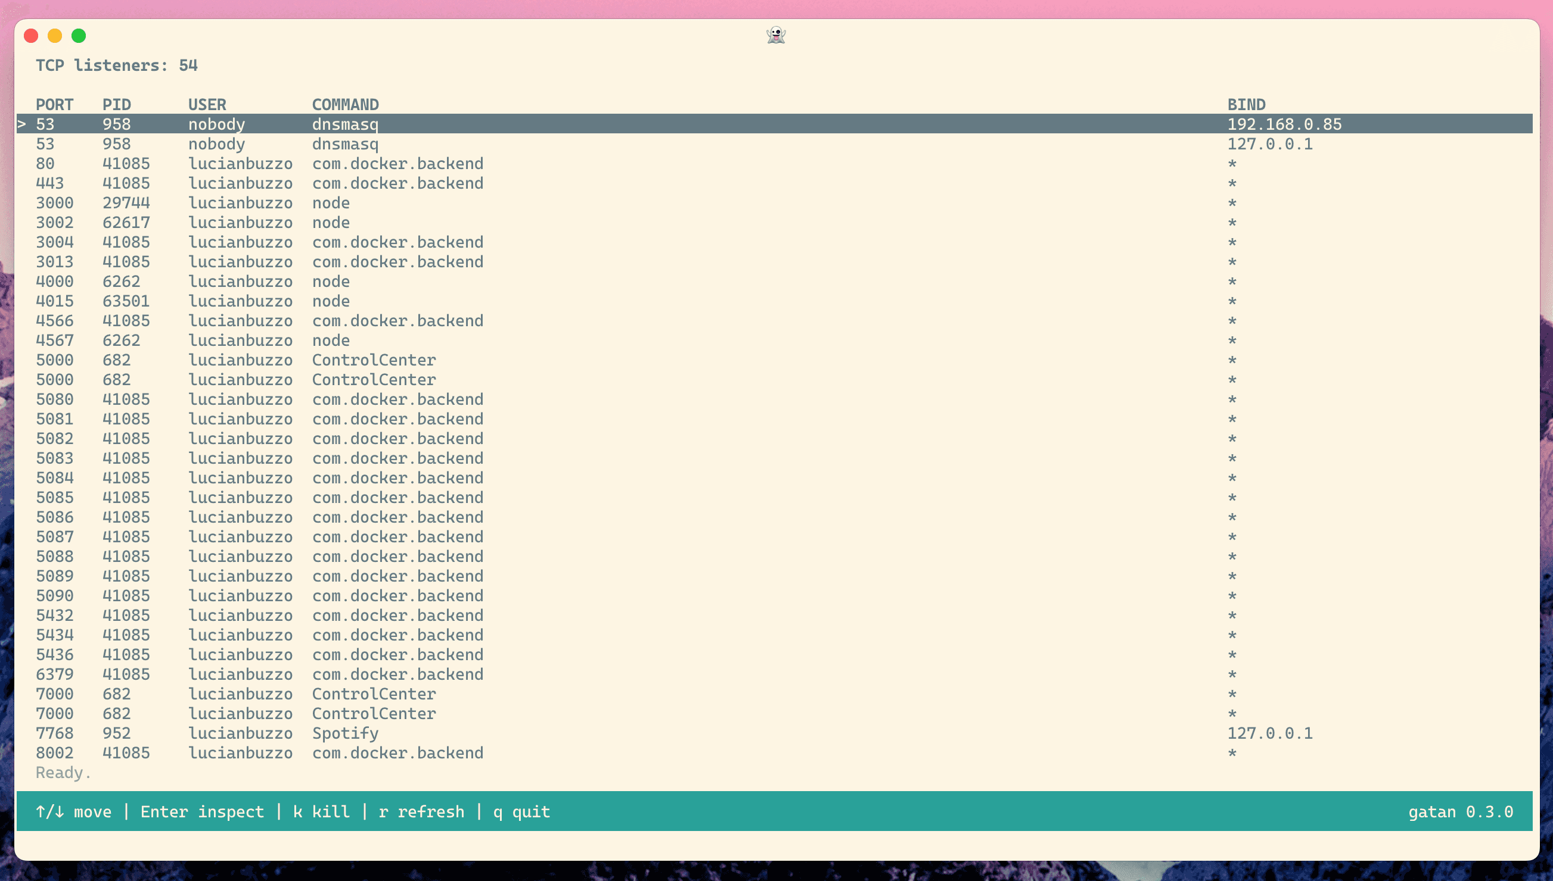
Task: Click the ghost icon in title bar
Action: (776, 35)
